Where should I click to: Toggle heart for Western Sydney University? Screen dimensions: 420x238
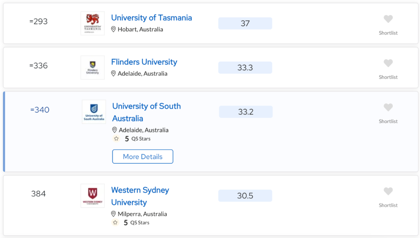pos(388,191)
